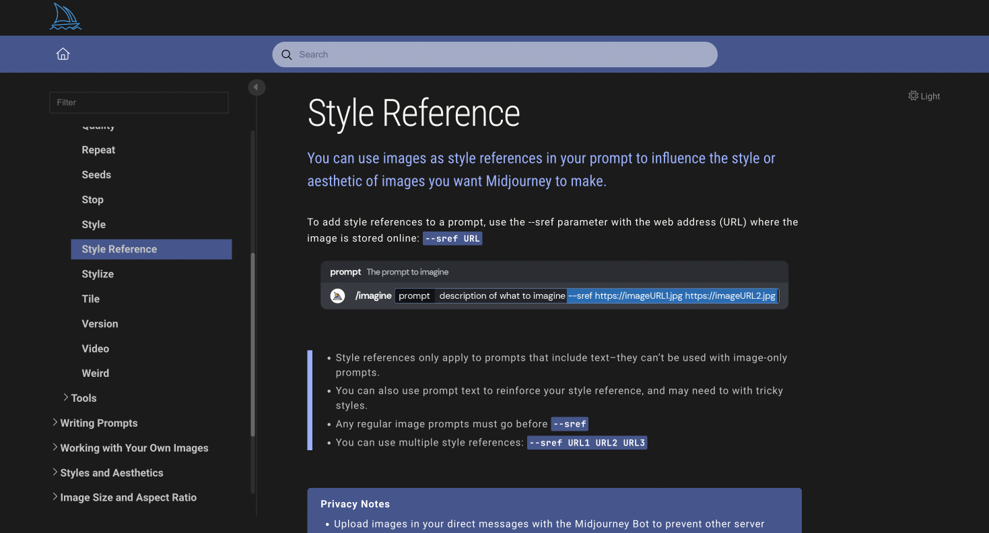Click the --sref URL code snippet

tap(452, 238)
